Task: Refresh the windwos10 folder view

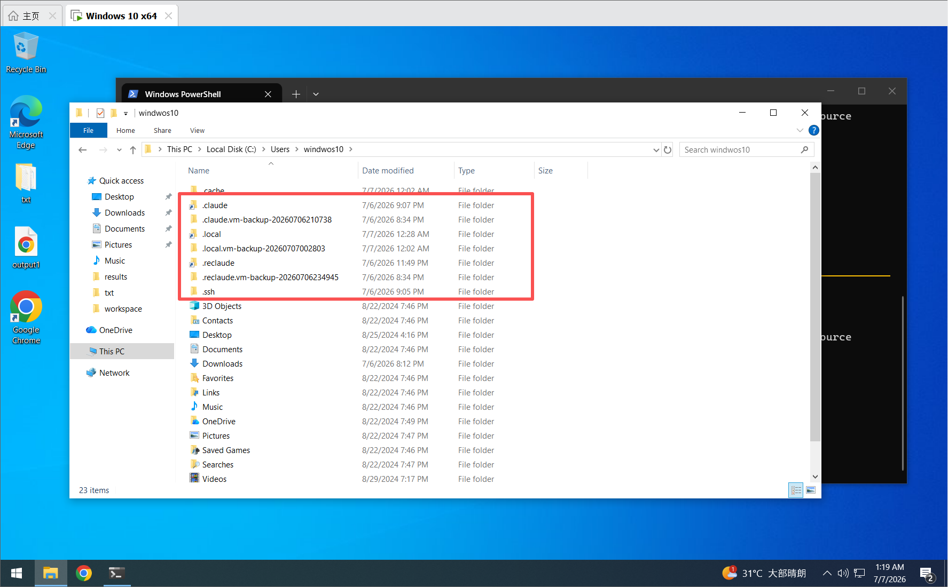Action: pyautogui.click(x=668, y=150)
